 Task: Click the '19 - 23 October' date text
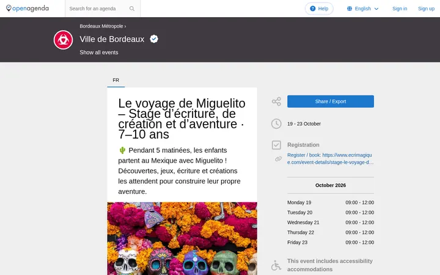point(304,123)
